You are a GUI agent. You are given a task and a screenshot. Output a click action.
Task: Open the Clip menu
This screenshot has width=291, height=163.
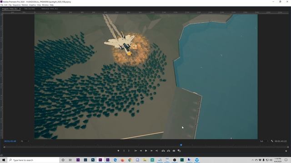point(10,5)
